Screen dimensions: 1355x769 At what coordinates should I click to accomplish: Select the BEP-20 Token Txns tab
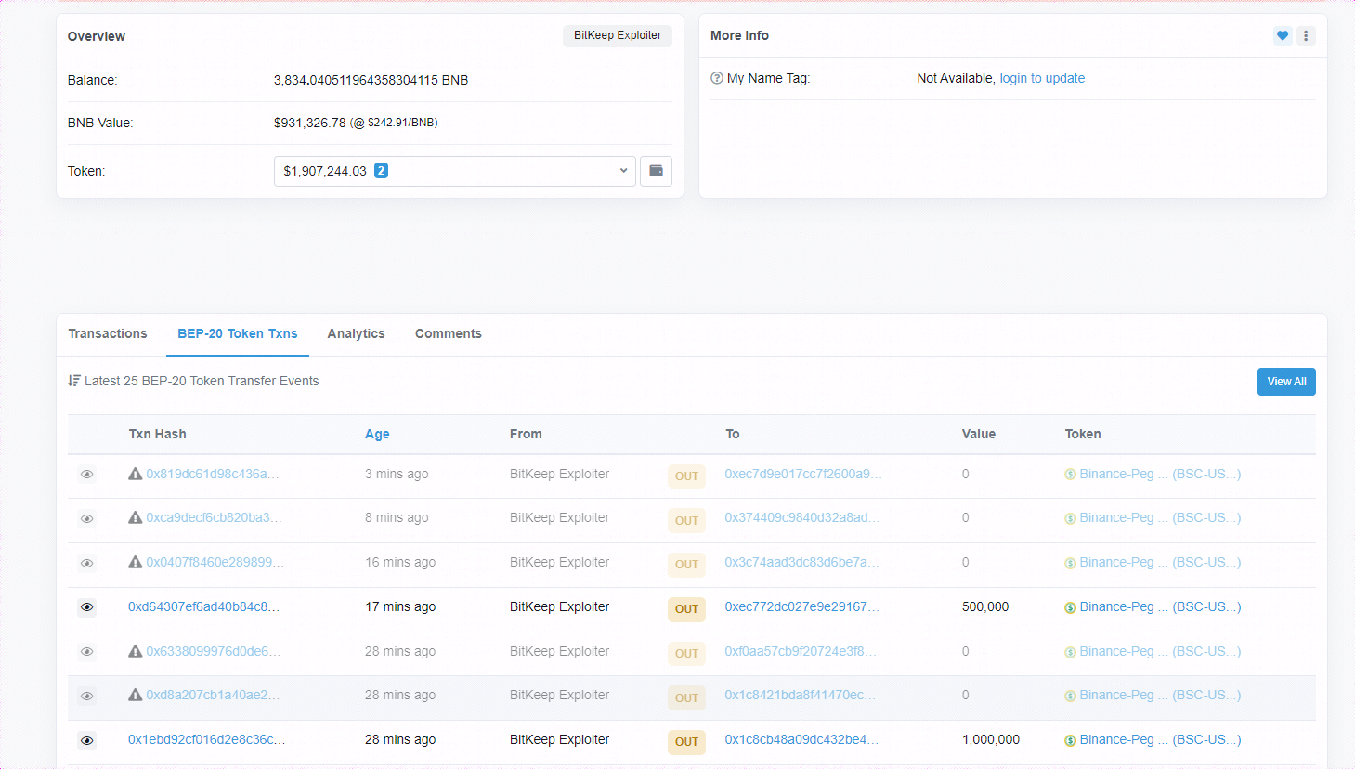238,333
